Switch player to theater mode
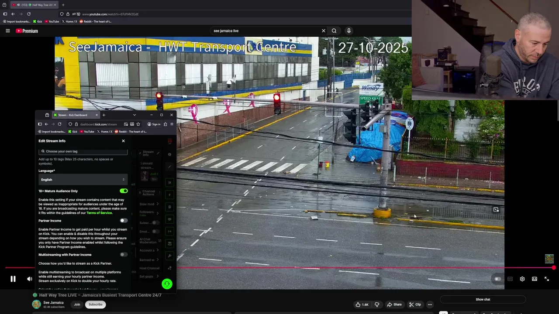 click(x=535, y=279)
